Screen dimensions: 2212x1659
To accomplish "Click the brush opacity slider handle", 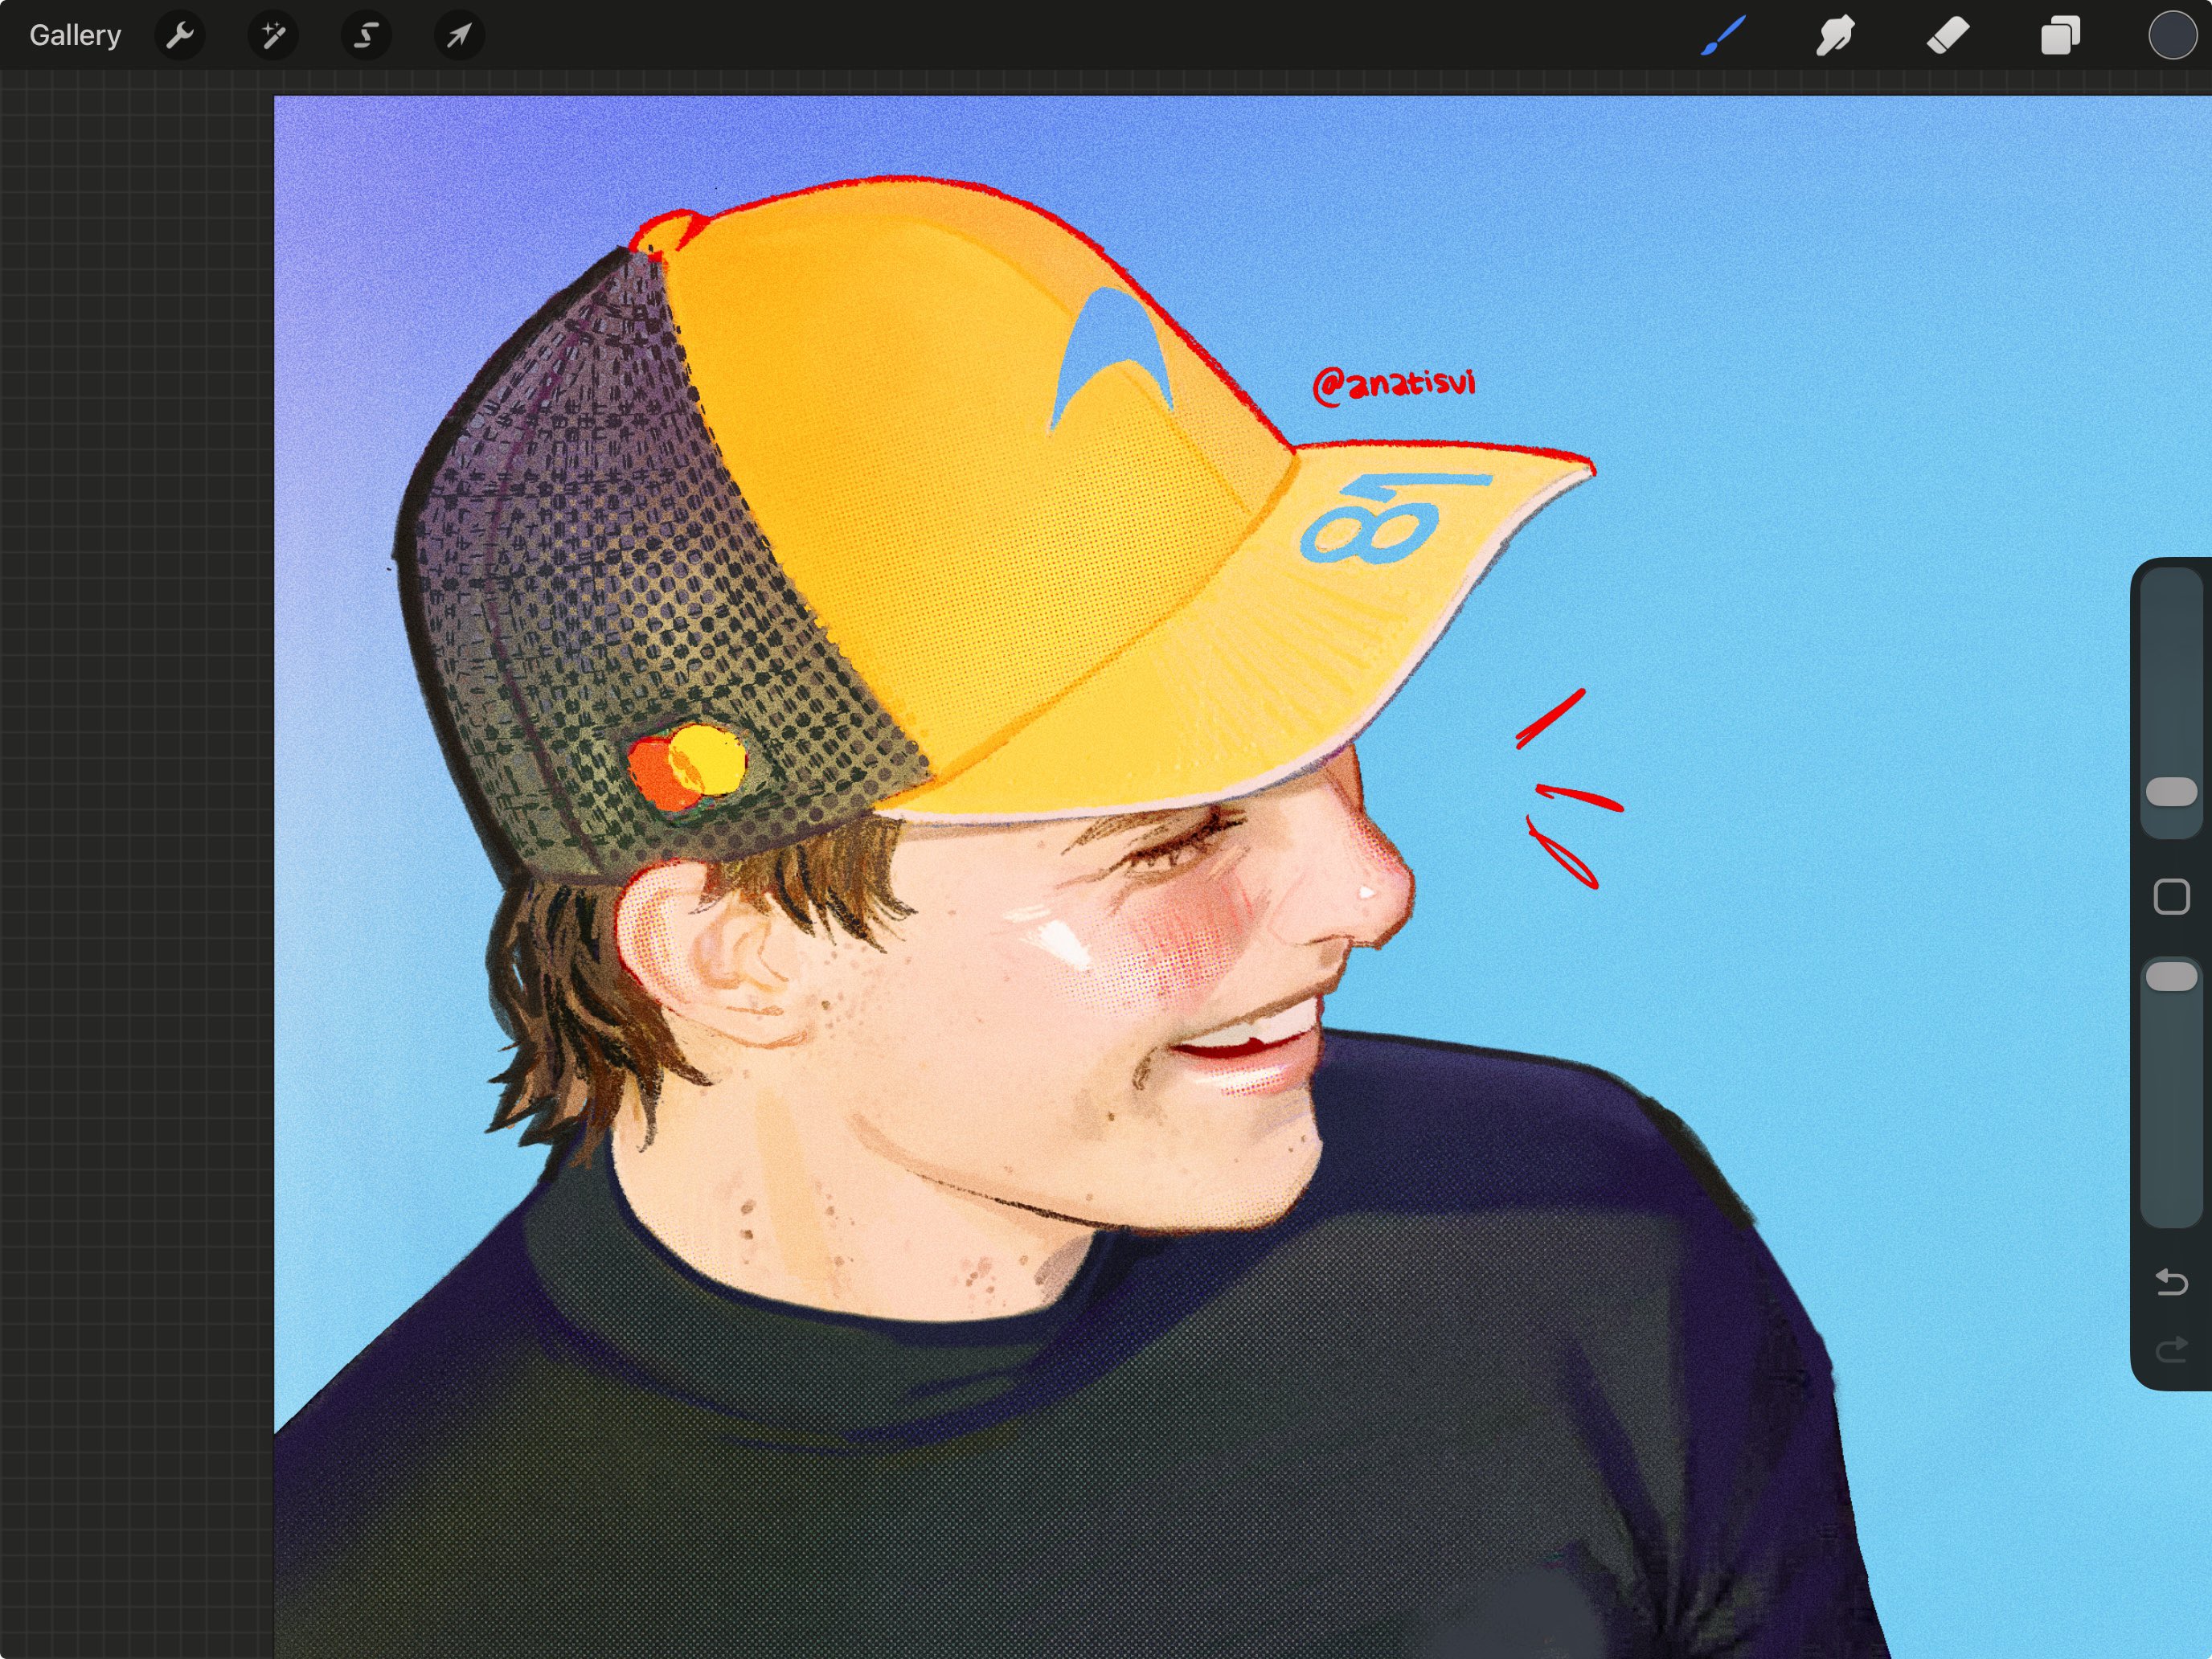I will pyautogui.click(x=2172, y=976).
